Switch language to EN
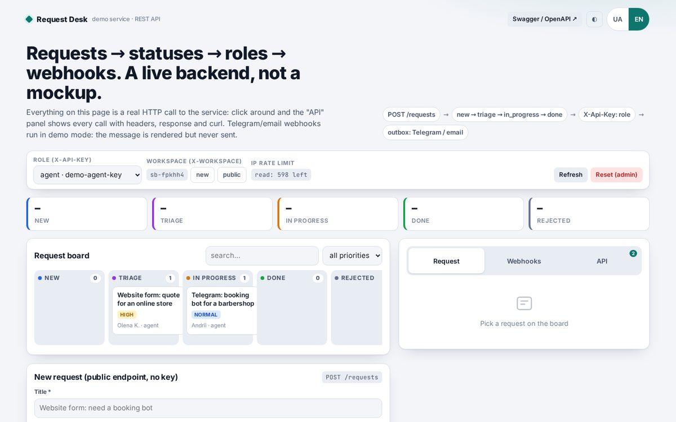The width and height of the screenshot is (676, 422). point(639,19)
